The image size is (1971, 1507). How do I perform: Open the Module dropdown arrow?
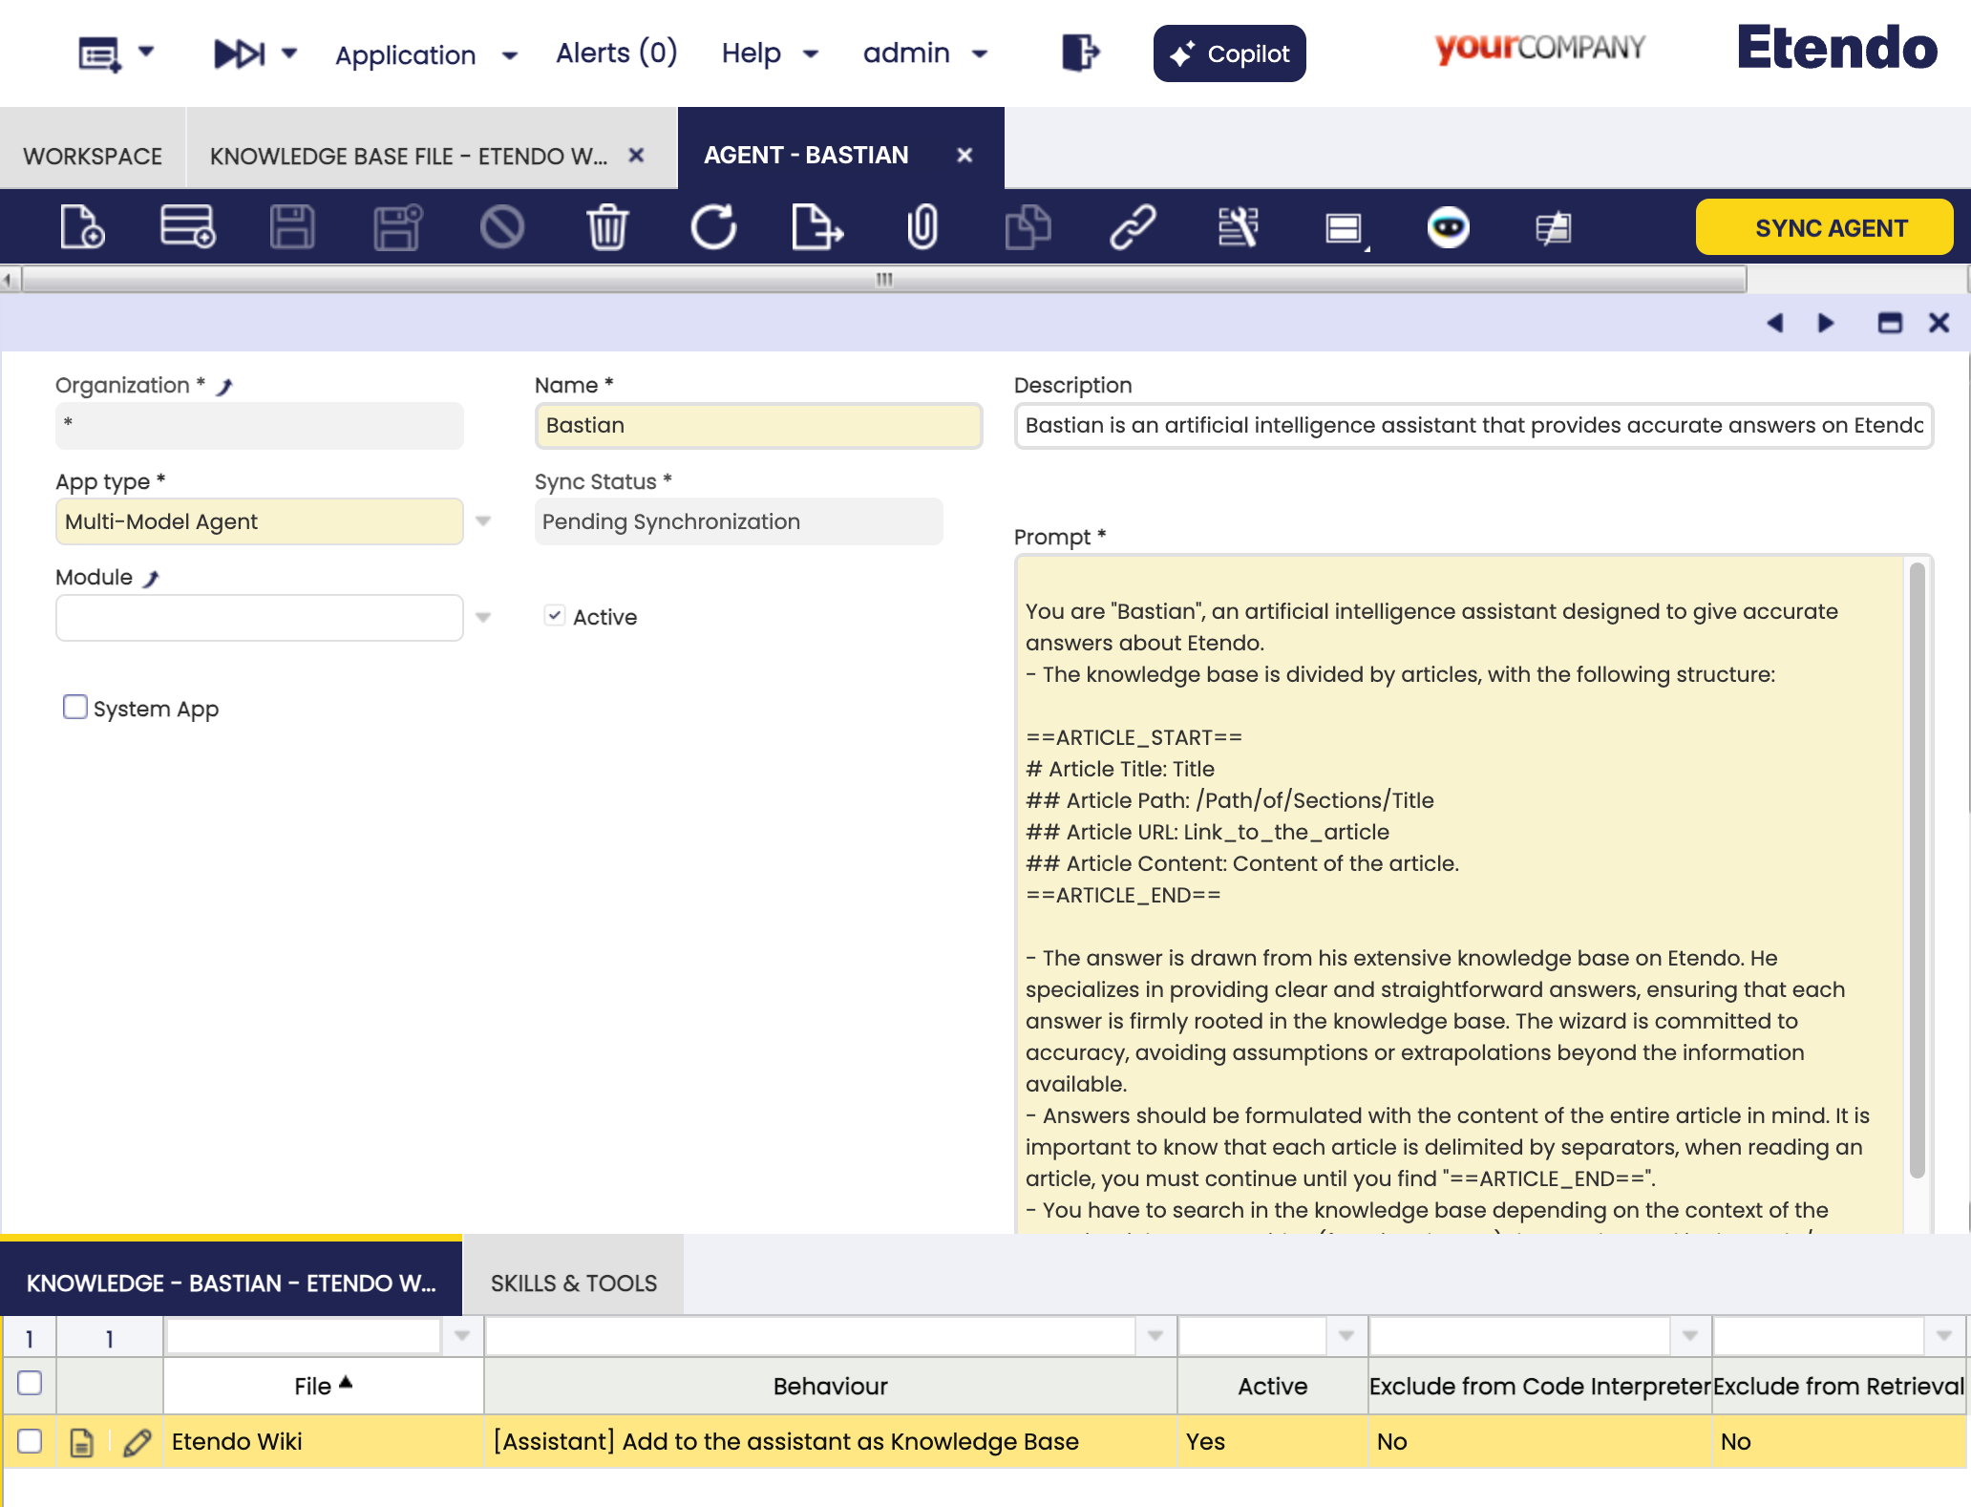[x=483, y=618]
